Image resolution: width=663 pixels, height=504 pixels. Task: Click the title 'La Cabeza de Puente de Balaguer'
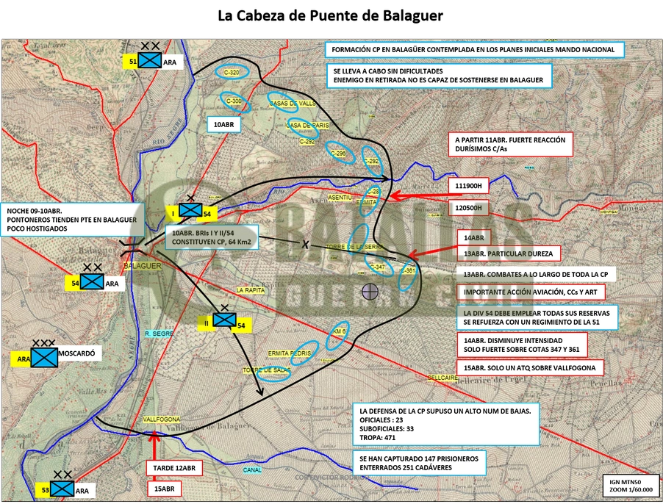(331, 15)
